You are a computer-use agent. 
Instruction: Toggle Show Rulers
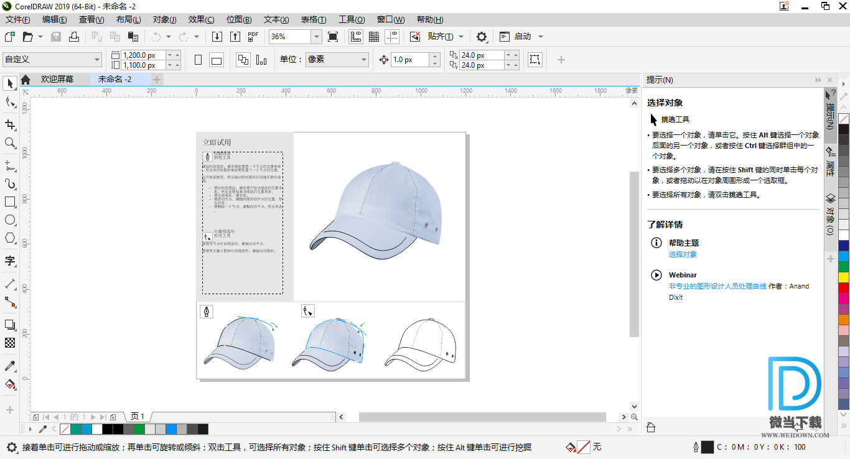(356, 37)
